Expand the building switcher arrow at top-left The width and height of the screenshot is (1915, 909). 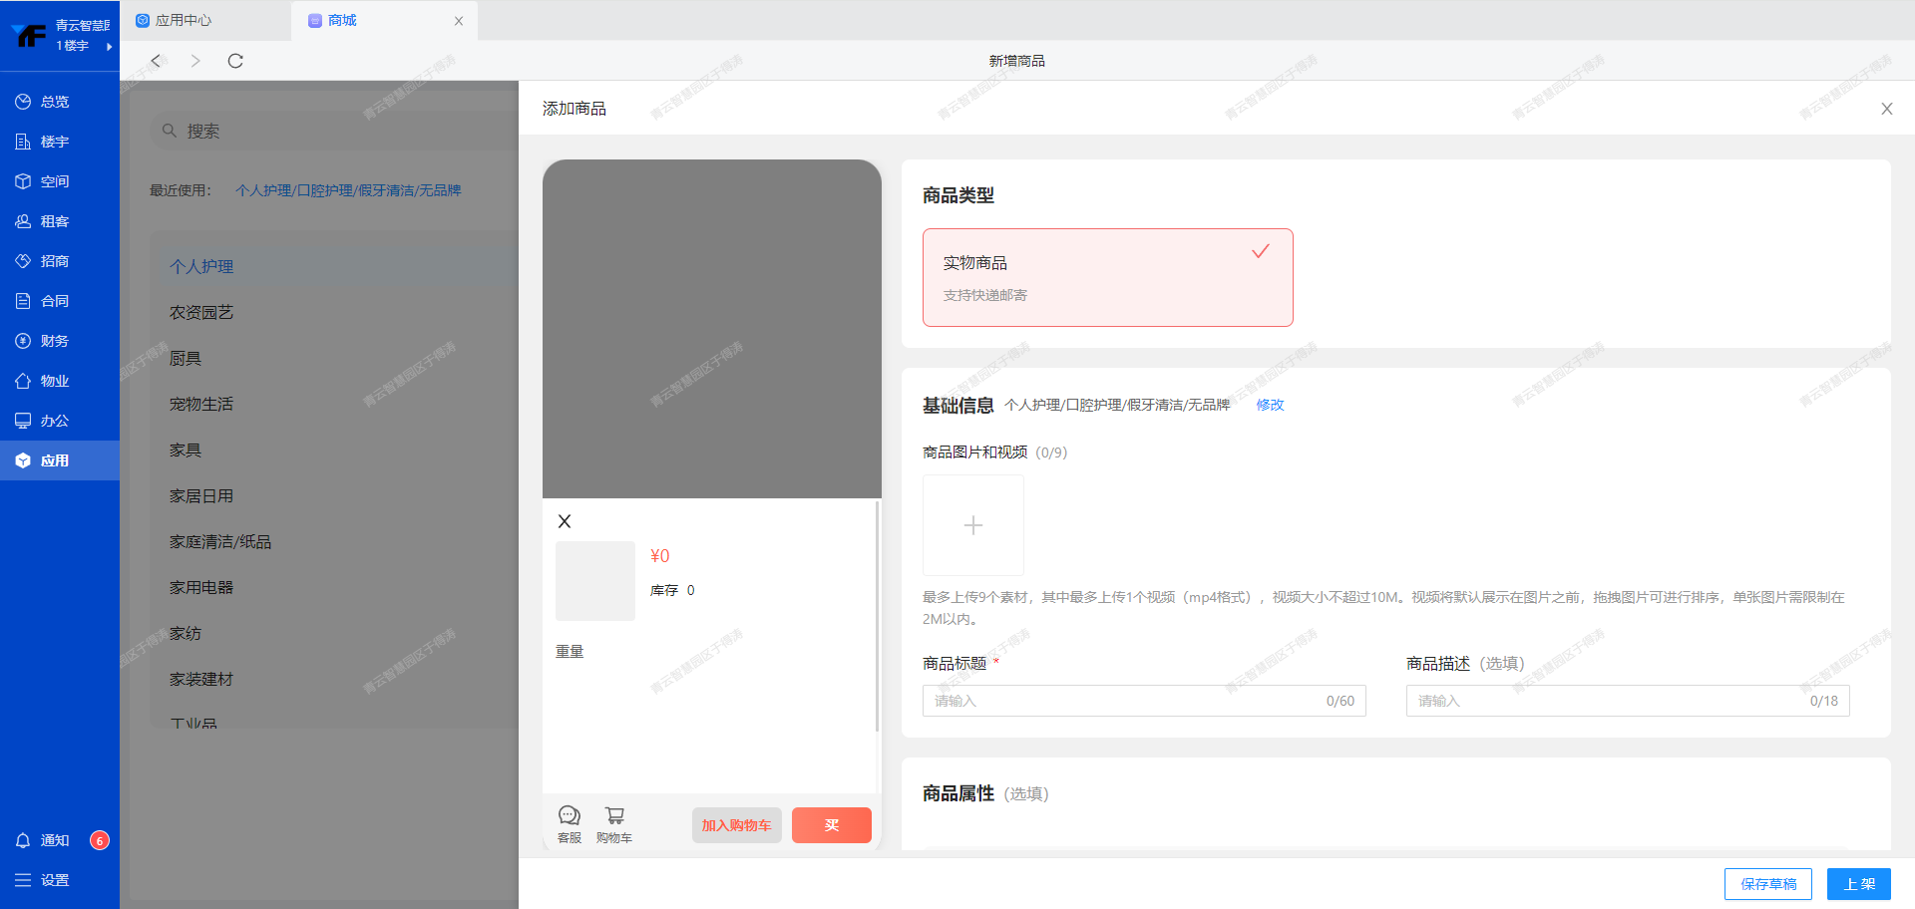tap(109, 46)
